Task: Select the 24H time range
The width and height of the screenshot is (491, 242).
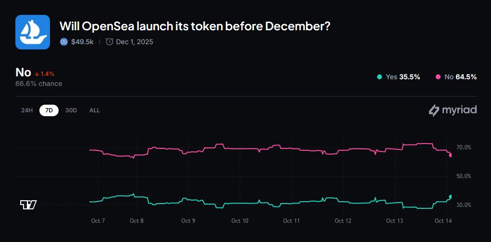Action: click(27, 110)
